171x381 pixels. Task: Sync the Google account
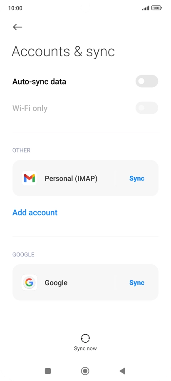(137, 283)
